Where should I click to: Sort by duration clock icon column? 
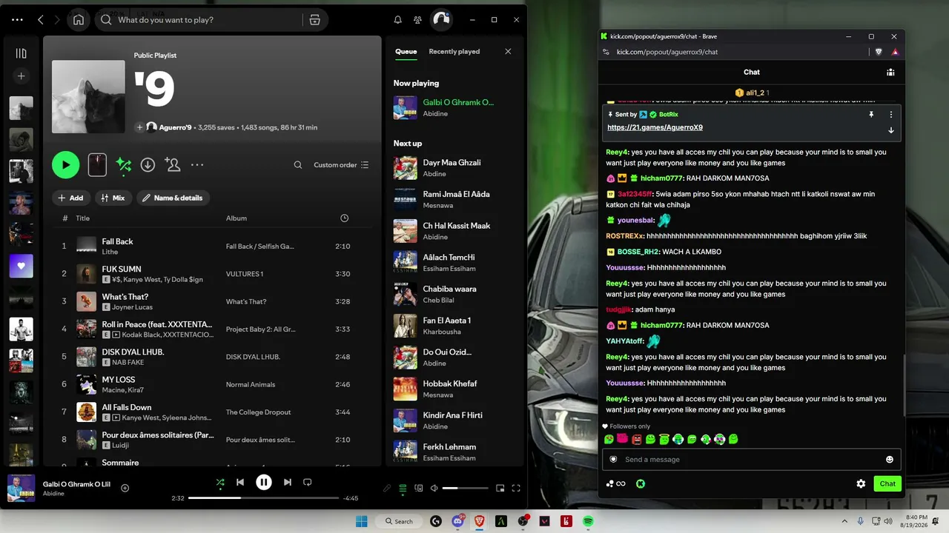point(344,218)
